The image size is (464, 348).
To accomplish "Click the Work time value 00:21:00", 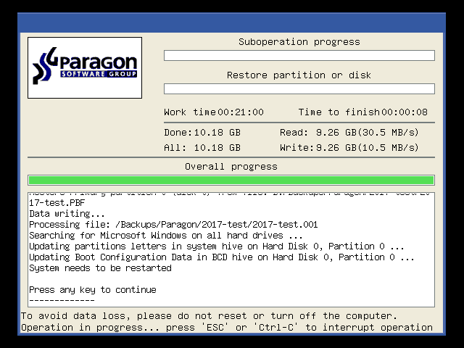I will 241,112.
